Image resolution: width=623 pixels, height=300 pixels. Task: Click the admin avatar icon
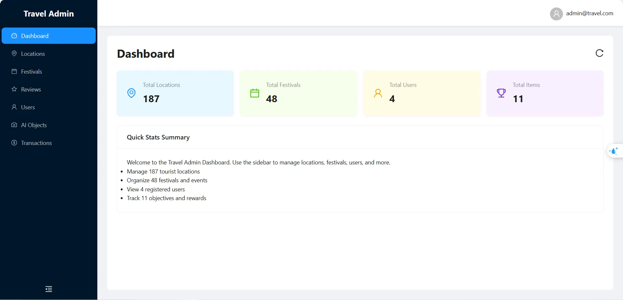coord(556,14)
